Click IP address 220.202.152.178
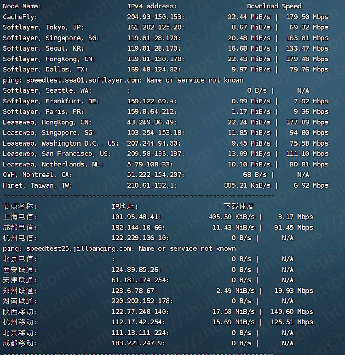 [142, 301]
